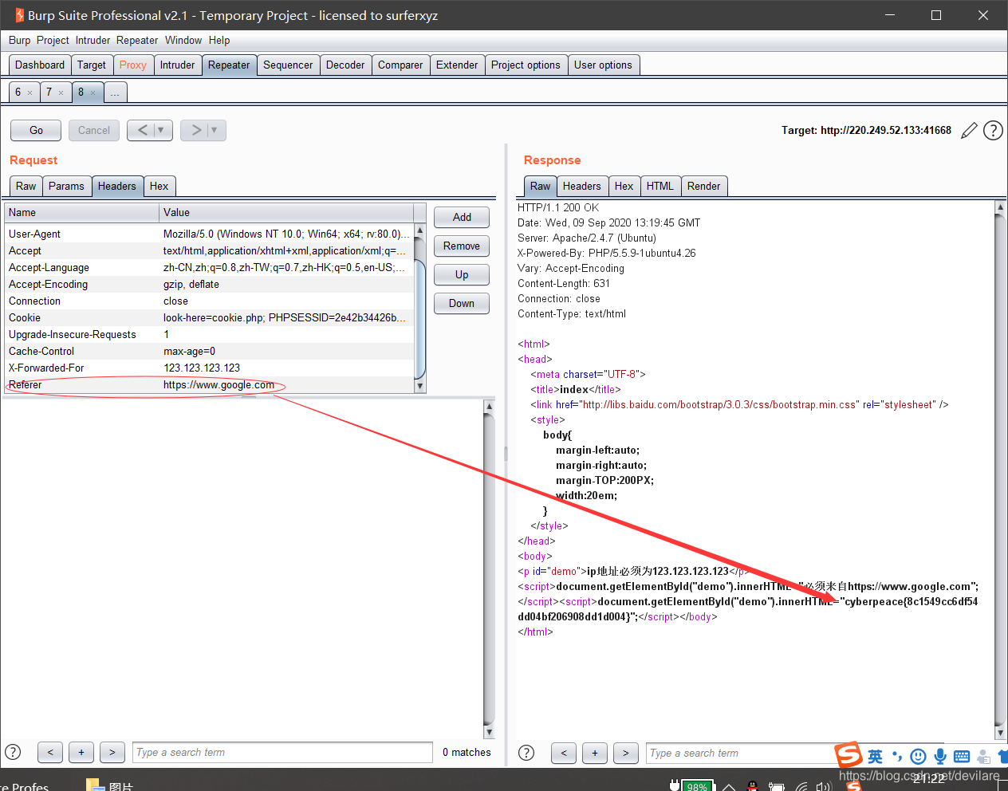1008x791 pixels.
Task: Open previous history dropdown arrow
Action: pyautogui.click(x=162, y=130)
